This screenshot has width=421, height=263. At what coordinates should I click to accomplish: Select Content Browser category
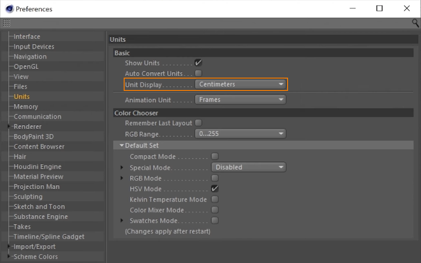coord(39,147)
